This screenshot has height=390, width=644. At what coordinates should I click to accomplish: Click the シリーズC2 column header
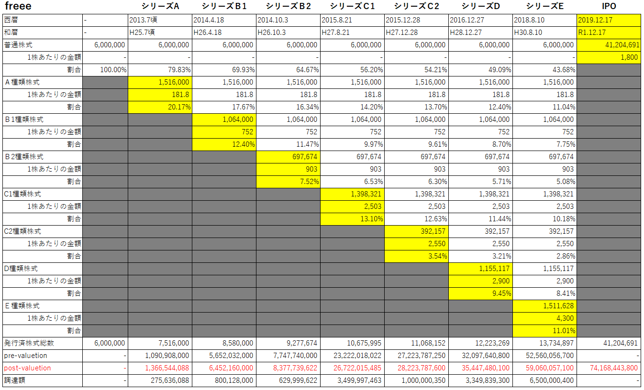click(416, 7)
